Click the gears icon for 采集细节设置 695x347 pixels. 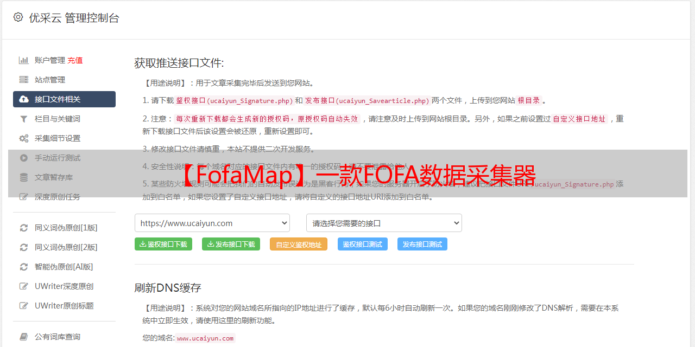(23, 138)
